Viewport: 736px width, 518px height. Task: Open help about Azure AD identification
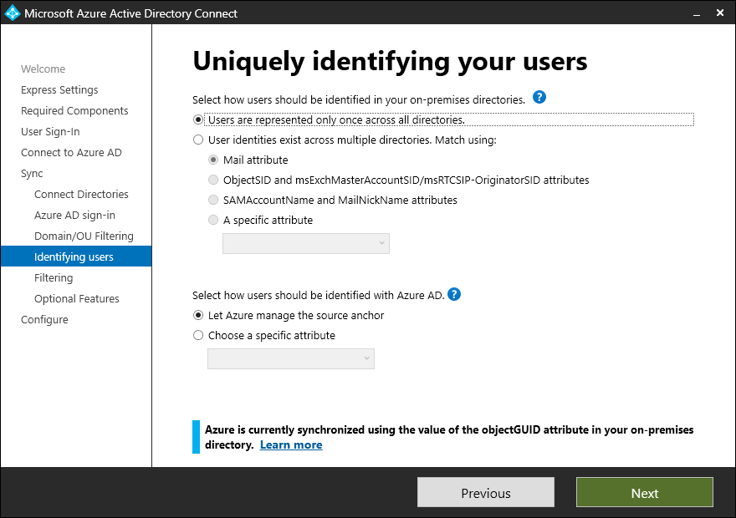click(454, 294)
